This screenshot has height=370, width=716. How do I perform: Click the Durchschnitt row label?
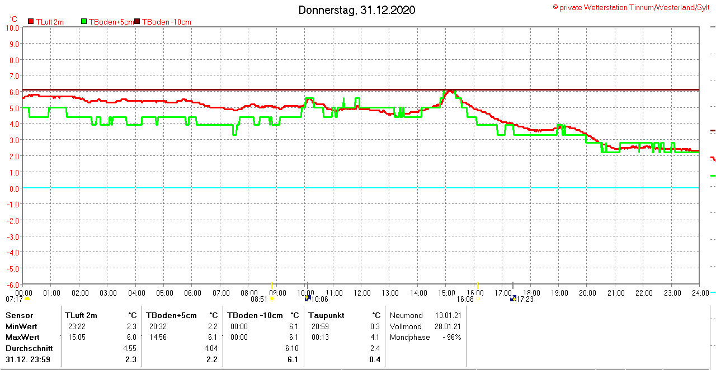tap(29, 348)
